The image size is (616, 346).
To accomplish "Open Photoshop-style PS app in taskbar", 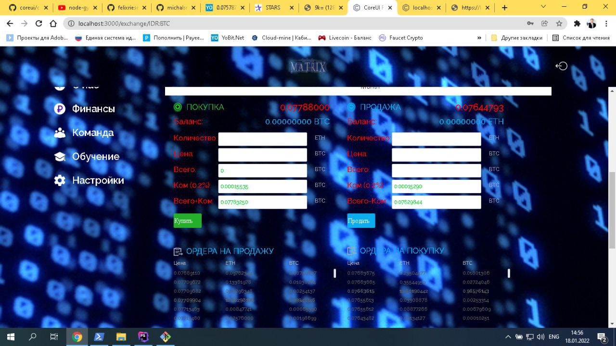I will (143, 337).
